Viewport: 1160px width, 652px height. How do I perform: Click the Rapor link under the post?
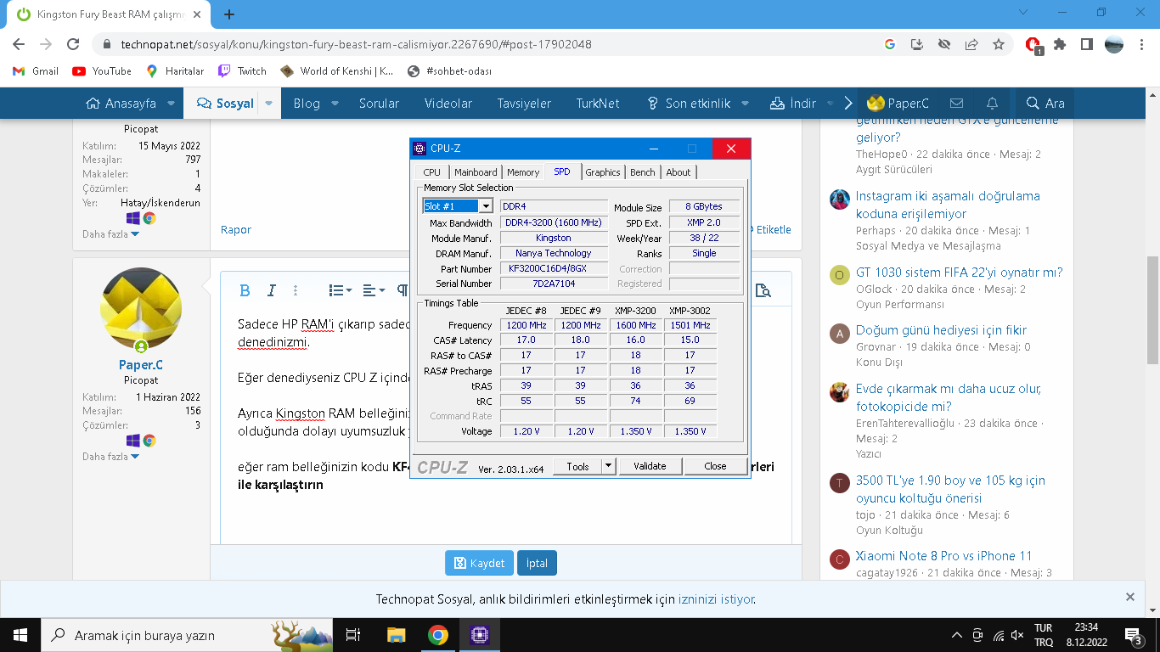point(236,229)
